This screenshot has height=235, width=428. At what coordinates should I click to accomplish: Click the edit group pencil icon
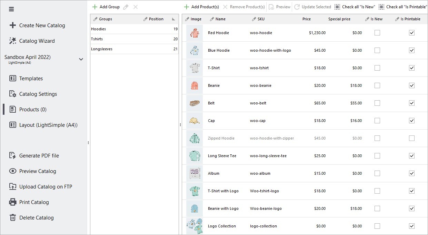[x=126, y=7]
